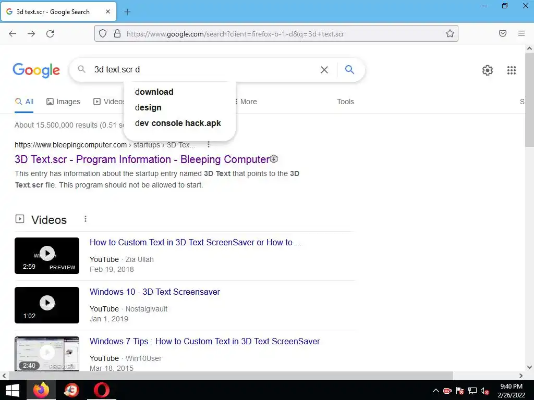Image resolution: width=534 pixels, height=400 pixels.
Task: Clear the Google search box
Action: click(324, 70)
